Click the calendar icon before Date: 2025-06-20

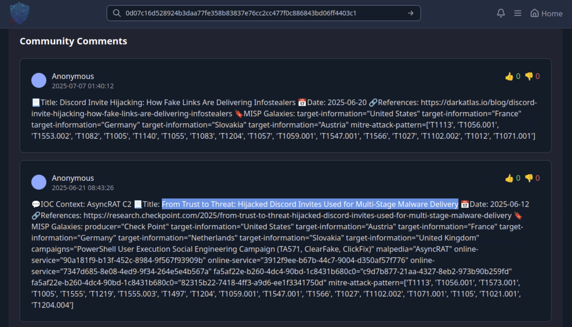coord(302,103)
